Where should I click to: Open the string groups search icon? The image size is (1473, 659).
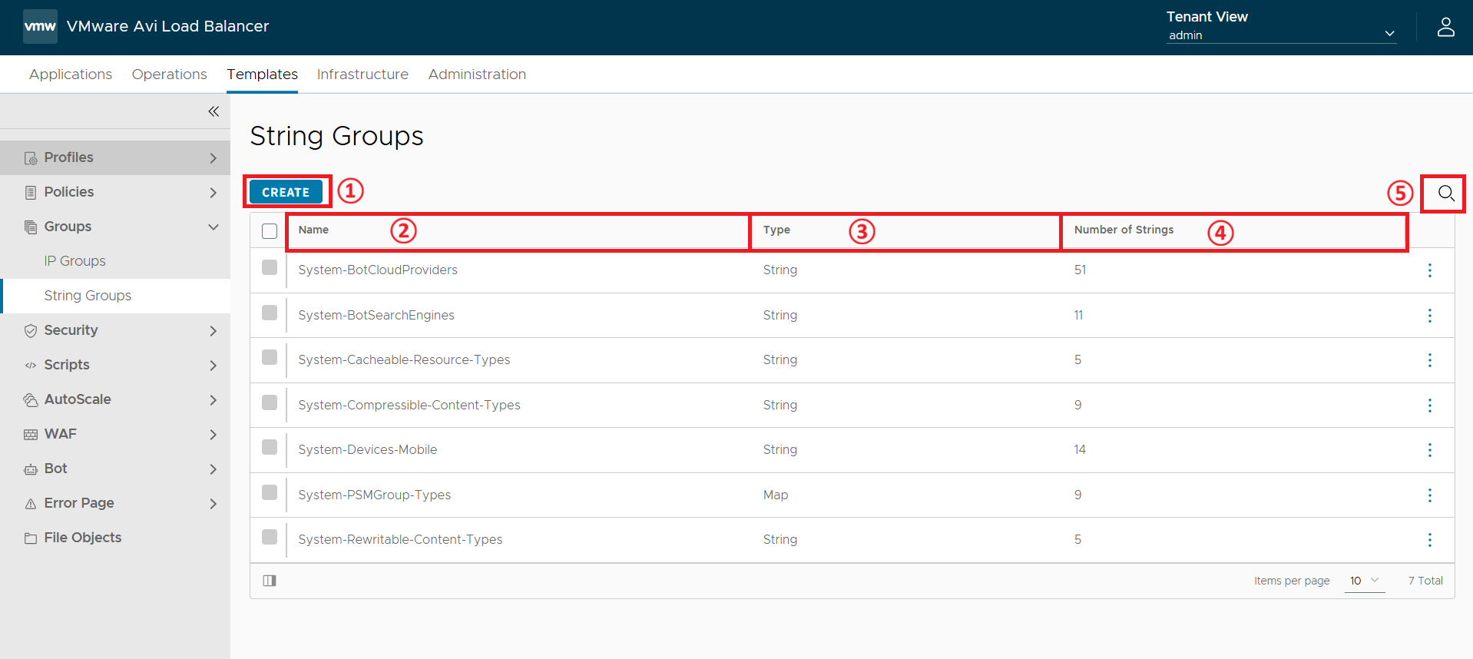tap(1445, 193)
